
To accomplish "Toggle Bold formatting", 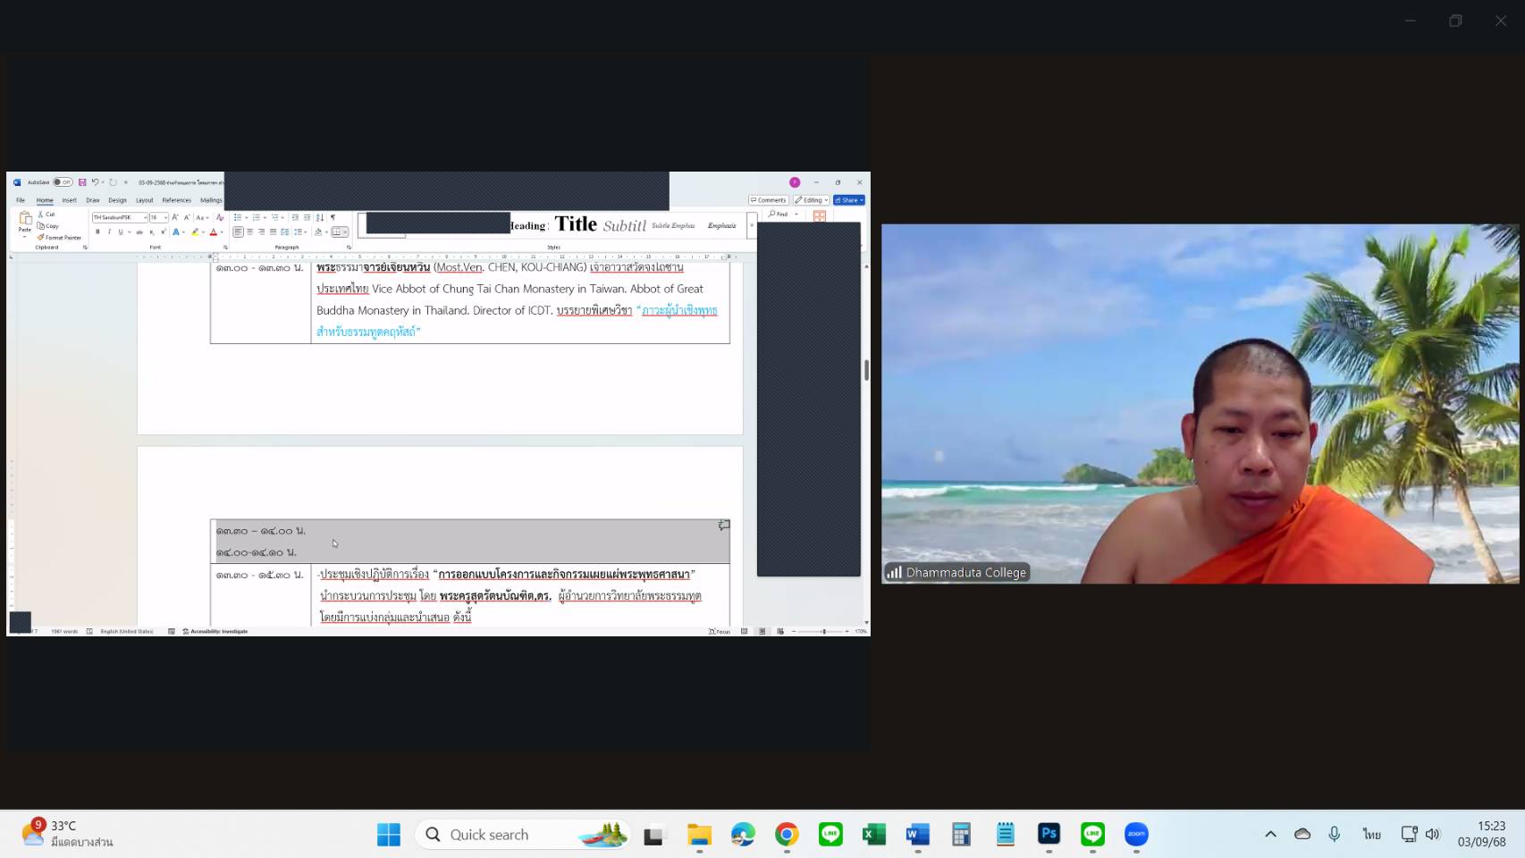I will 97,232.
